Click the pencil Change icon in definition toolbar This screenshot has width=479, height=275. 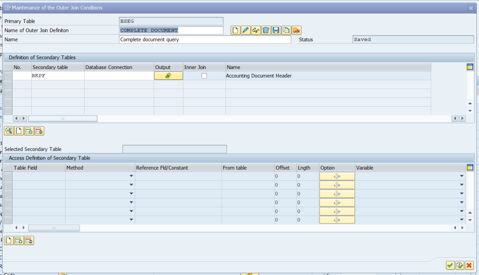(x=245, y=30)
